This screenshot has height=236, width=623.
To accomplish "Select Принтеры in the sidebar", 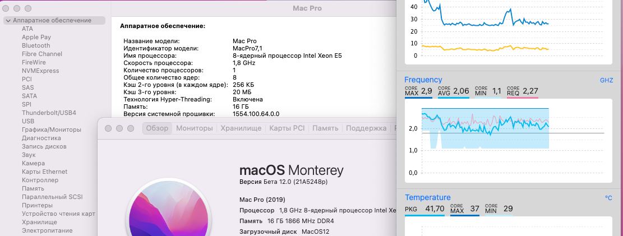I will [37, 205].
